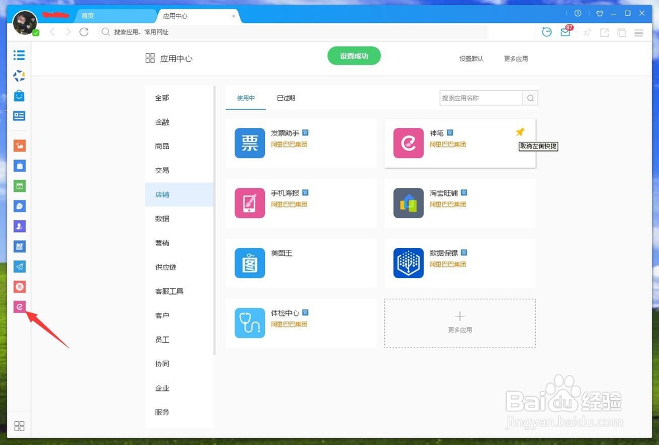Image resolution: width=659 pixels, height=445 pixels.
Task: Open the 淘宝旺铺 app
Action: 460,203
